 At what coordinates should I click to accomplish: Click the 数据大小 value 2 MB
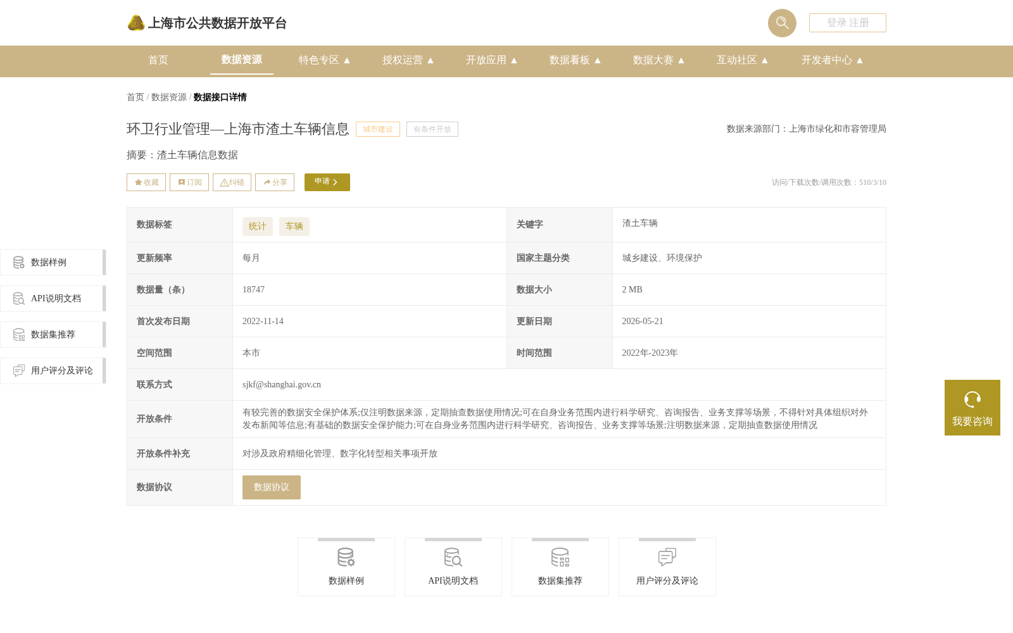pos(632,289)
